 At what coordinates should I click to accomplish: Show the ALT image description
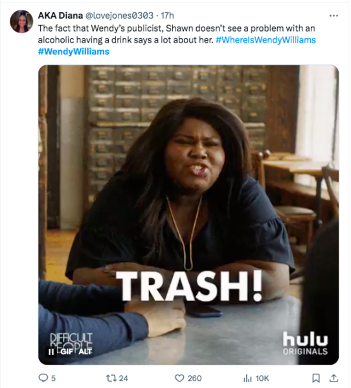click(x=85, y=352)
